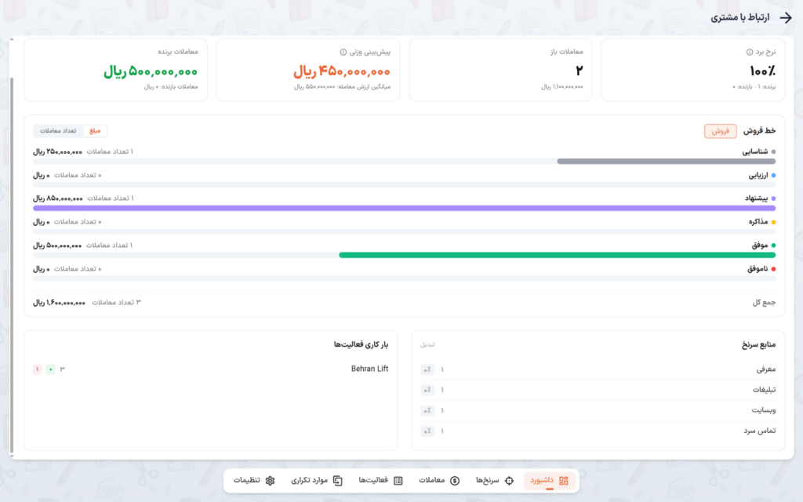803x502 pixels.
Task: Click the vertical scrollbar of the dashboard panel
Action: tap(12, 265)
